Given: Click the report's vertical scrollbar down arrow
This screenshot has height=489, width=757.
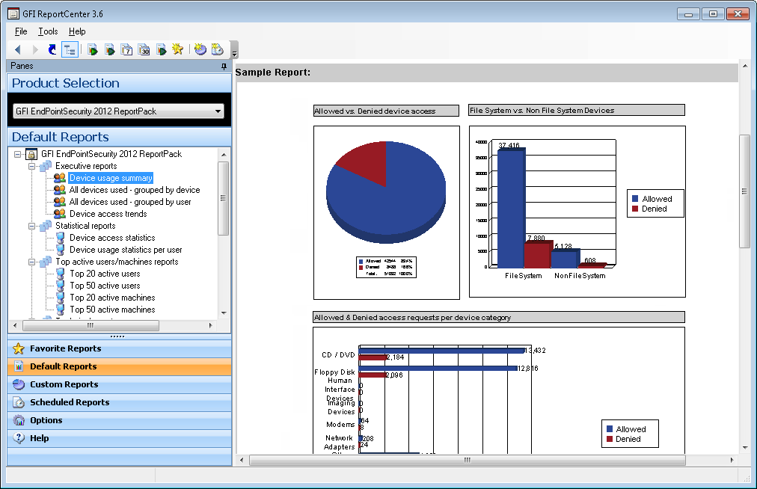Looking at the screenshot, I should pyautogui.click(x=744, y=448).
